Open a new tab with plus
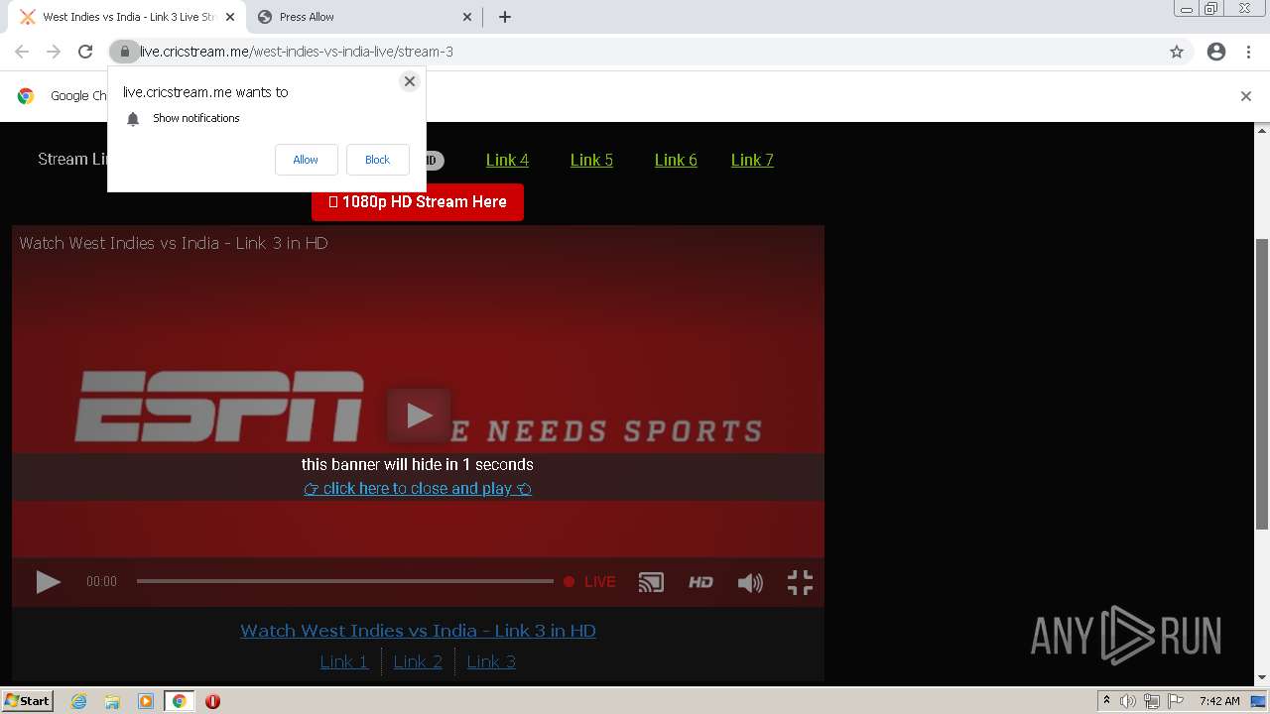The width and height of the screenshot is (1270, 714). coord(505,17)
